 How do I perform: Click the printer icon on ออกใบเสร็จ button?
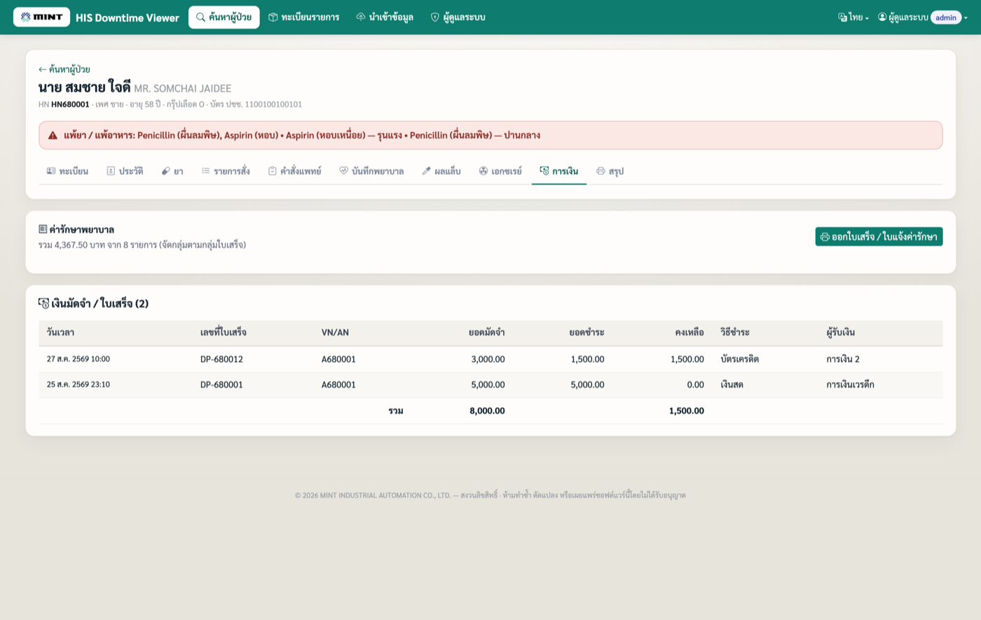pos(825,237)
